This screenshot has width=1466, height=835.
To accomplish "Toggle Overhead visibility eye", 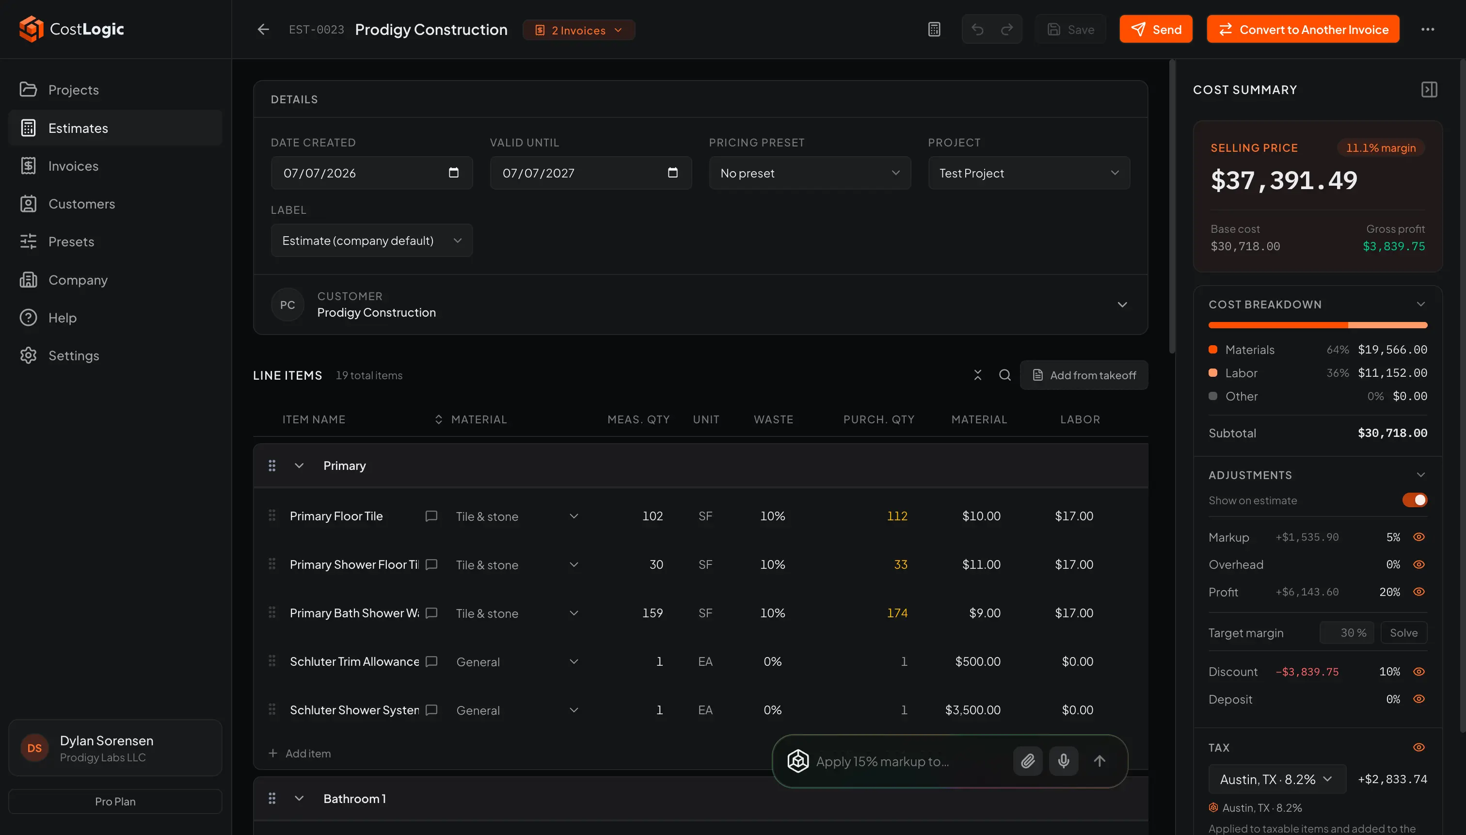I will coord(1418,564).
